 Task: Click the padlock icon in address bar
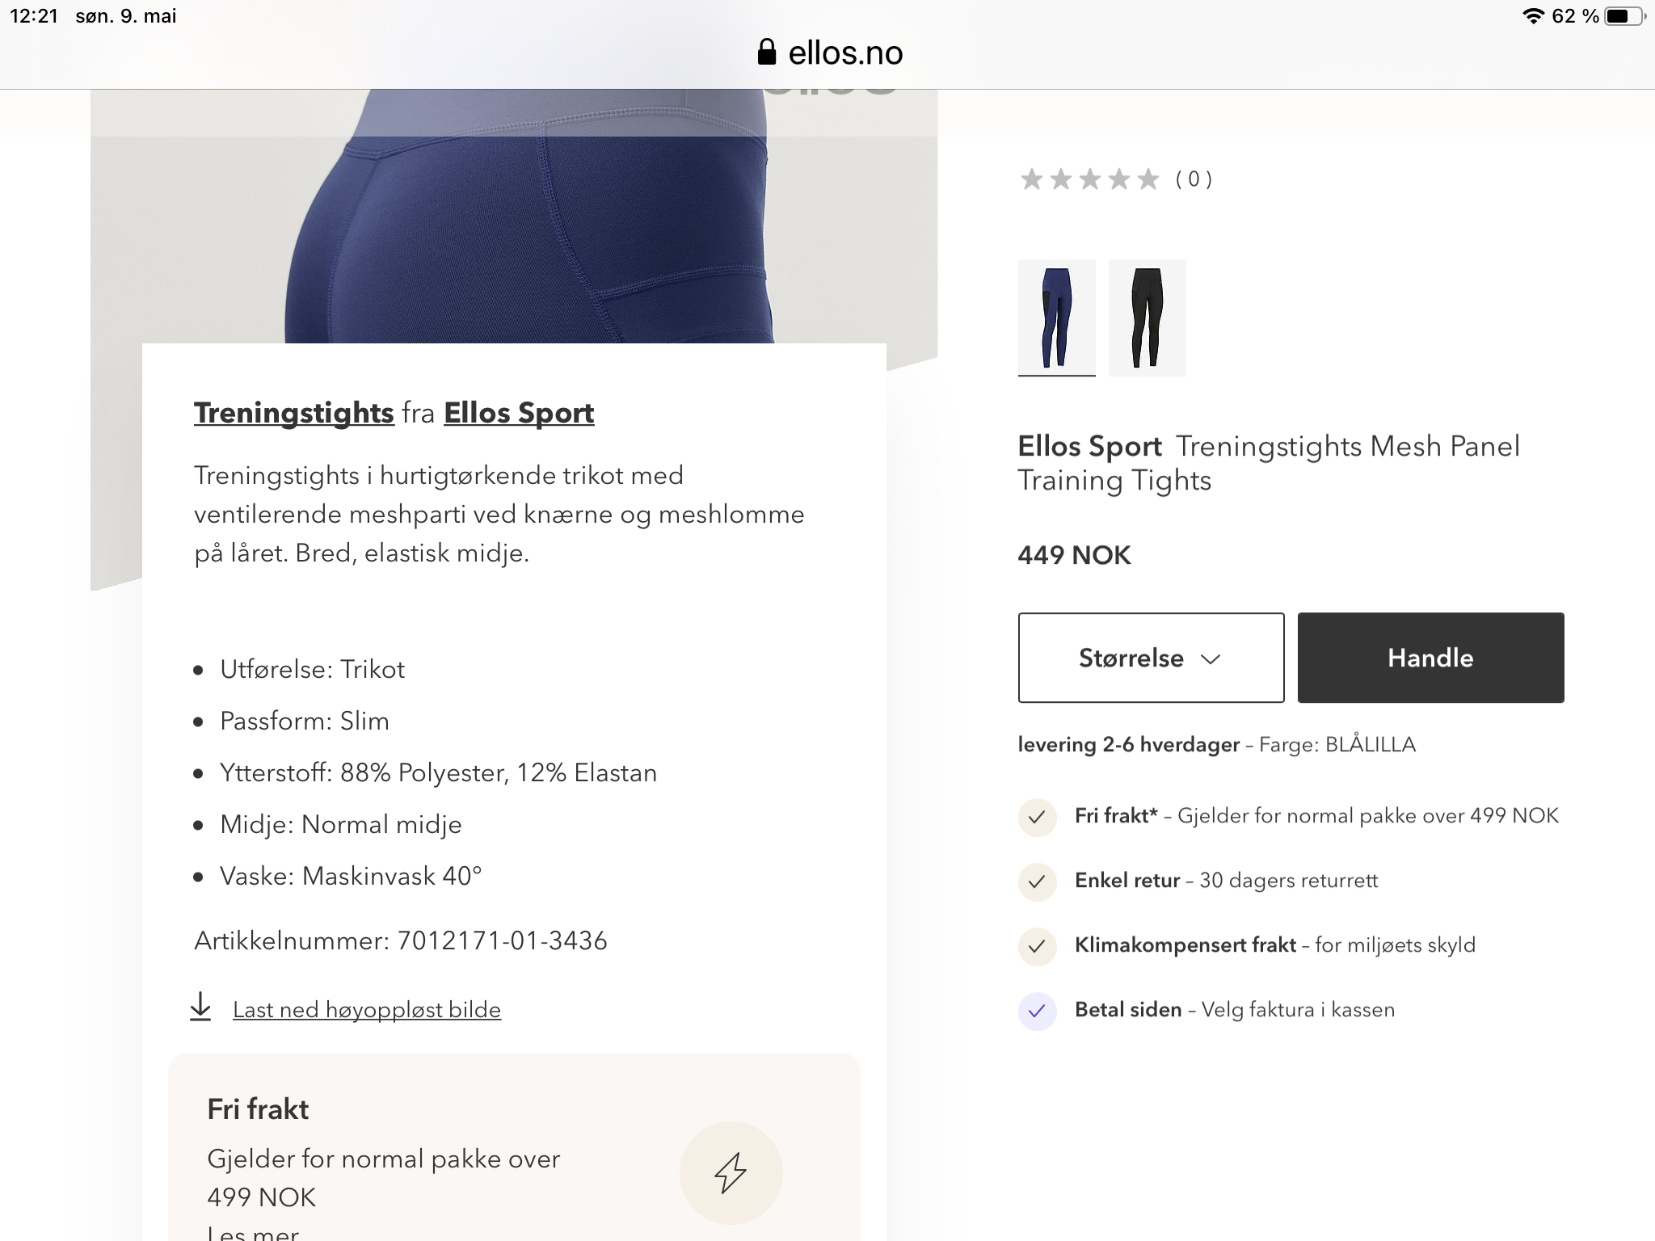(x=766, y=53)
